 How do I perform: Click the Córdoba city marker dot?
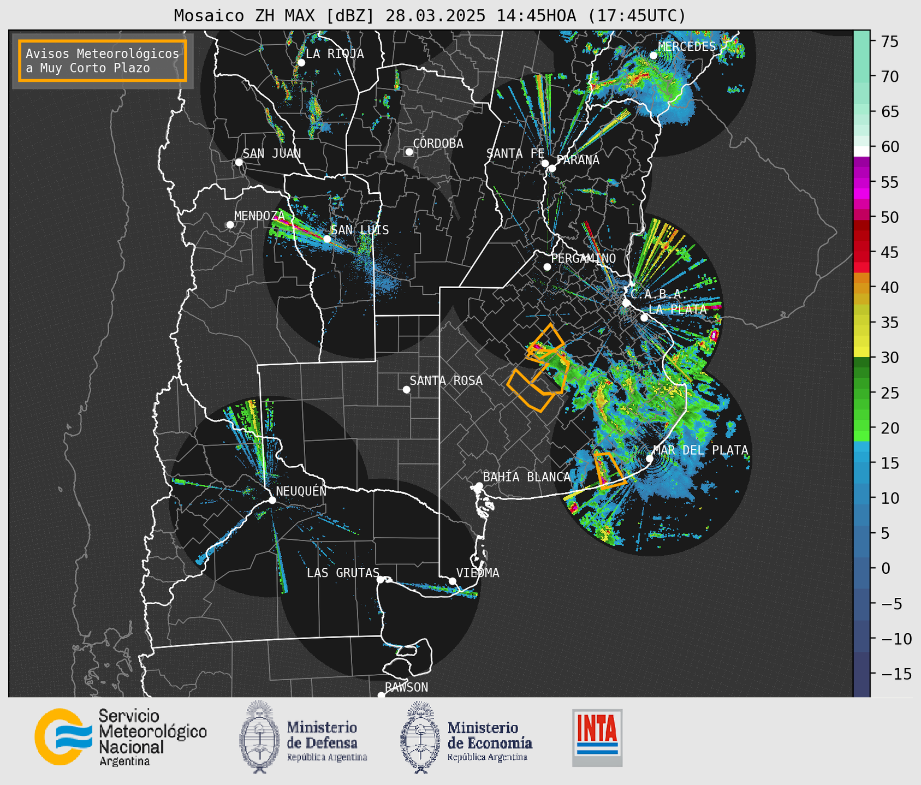point(409,152)
